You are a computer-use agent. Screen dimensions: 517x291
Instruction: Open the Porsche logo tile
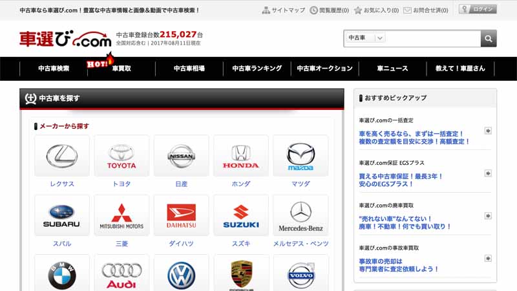tap(241, 273)
